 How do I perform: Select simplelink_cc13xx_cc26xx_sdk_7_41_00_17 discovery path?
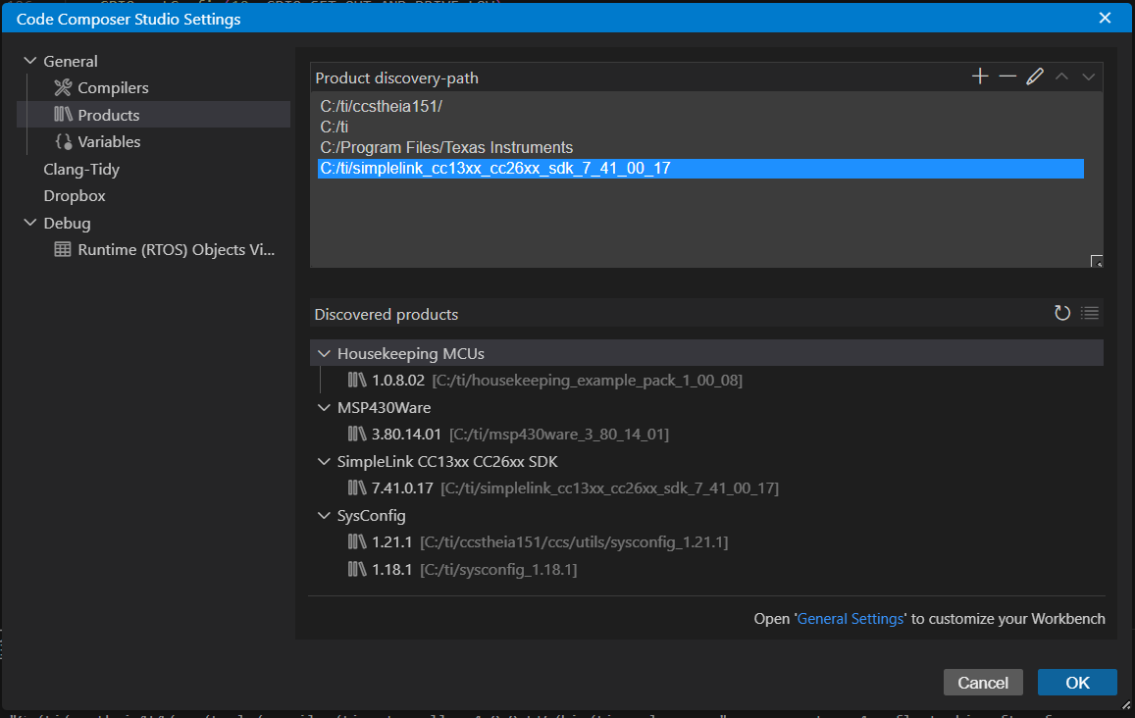700,169
